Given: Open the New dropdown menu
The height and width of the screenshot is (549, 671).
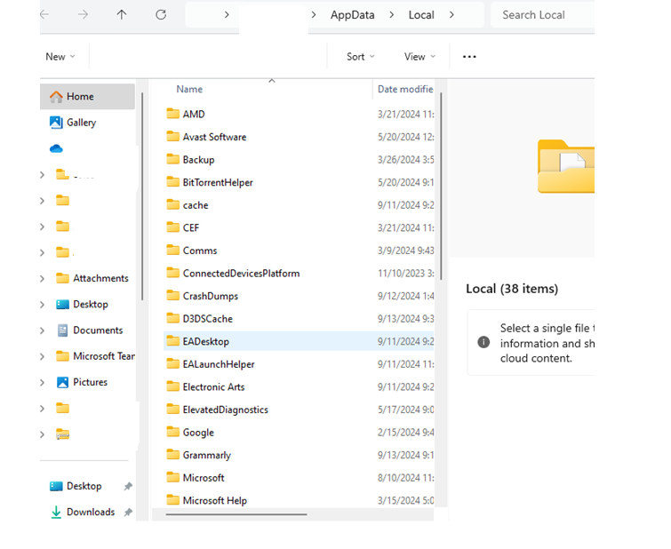Looking at the screenshot, I should (x=60, y=57).
